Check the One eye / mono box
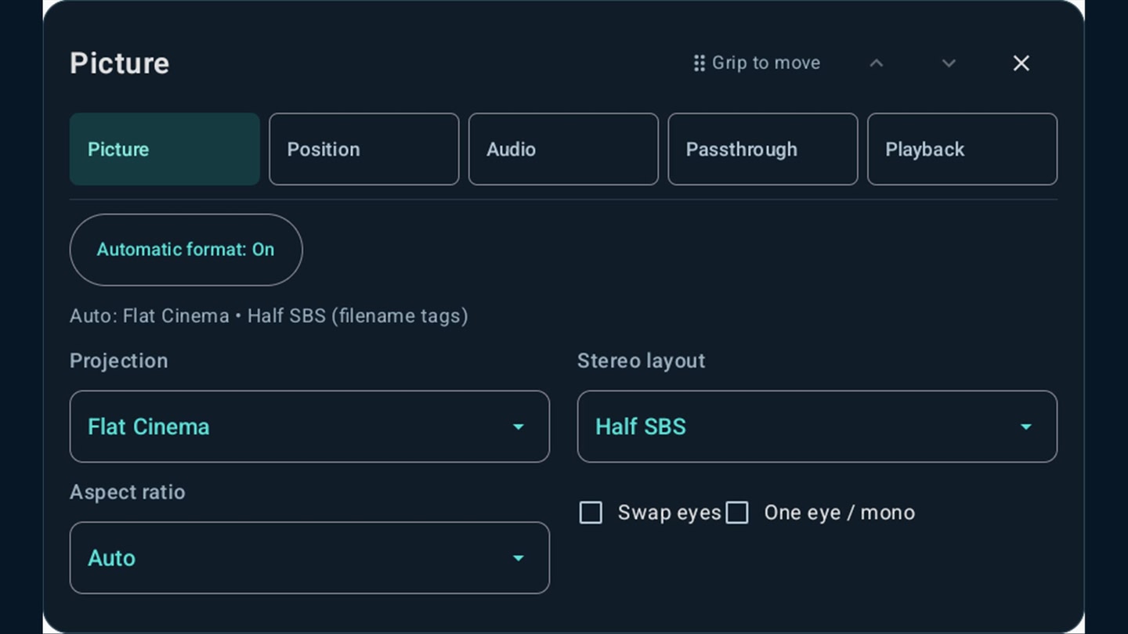Viewport: 1128px width, 634px height. [x=737, y=513]
